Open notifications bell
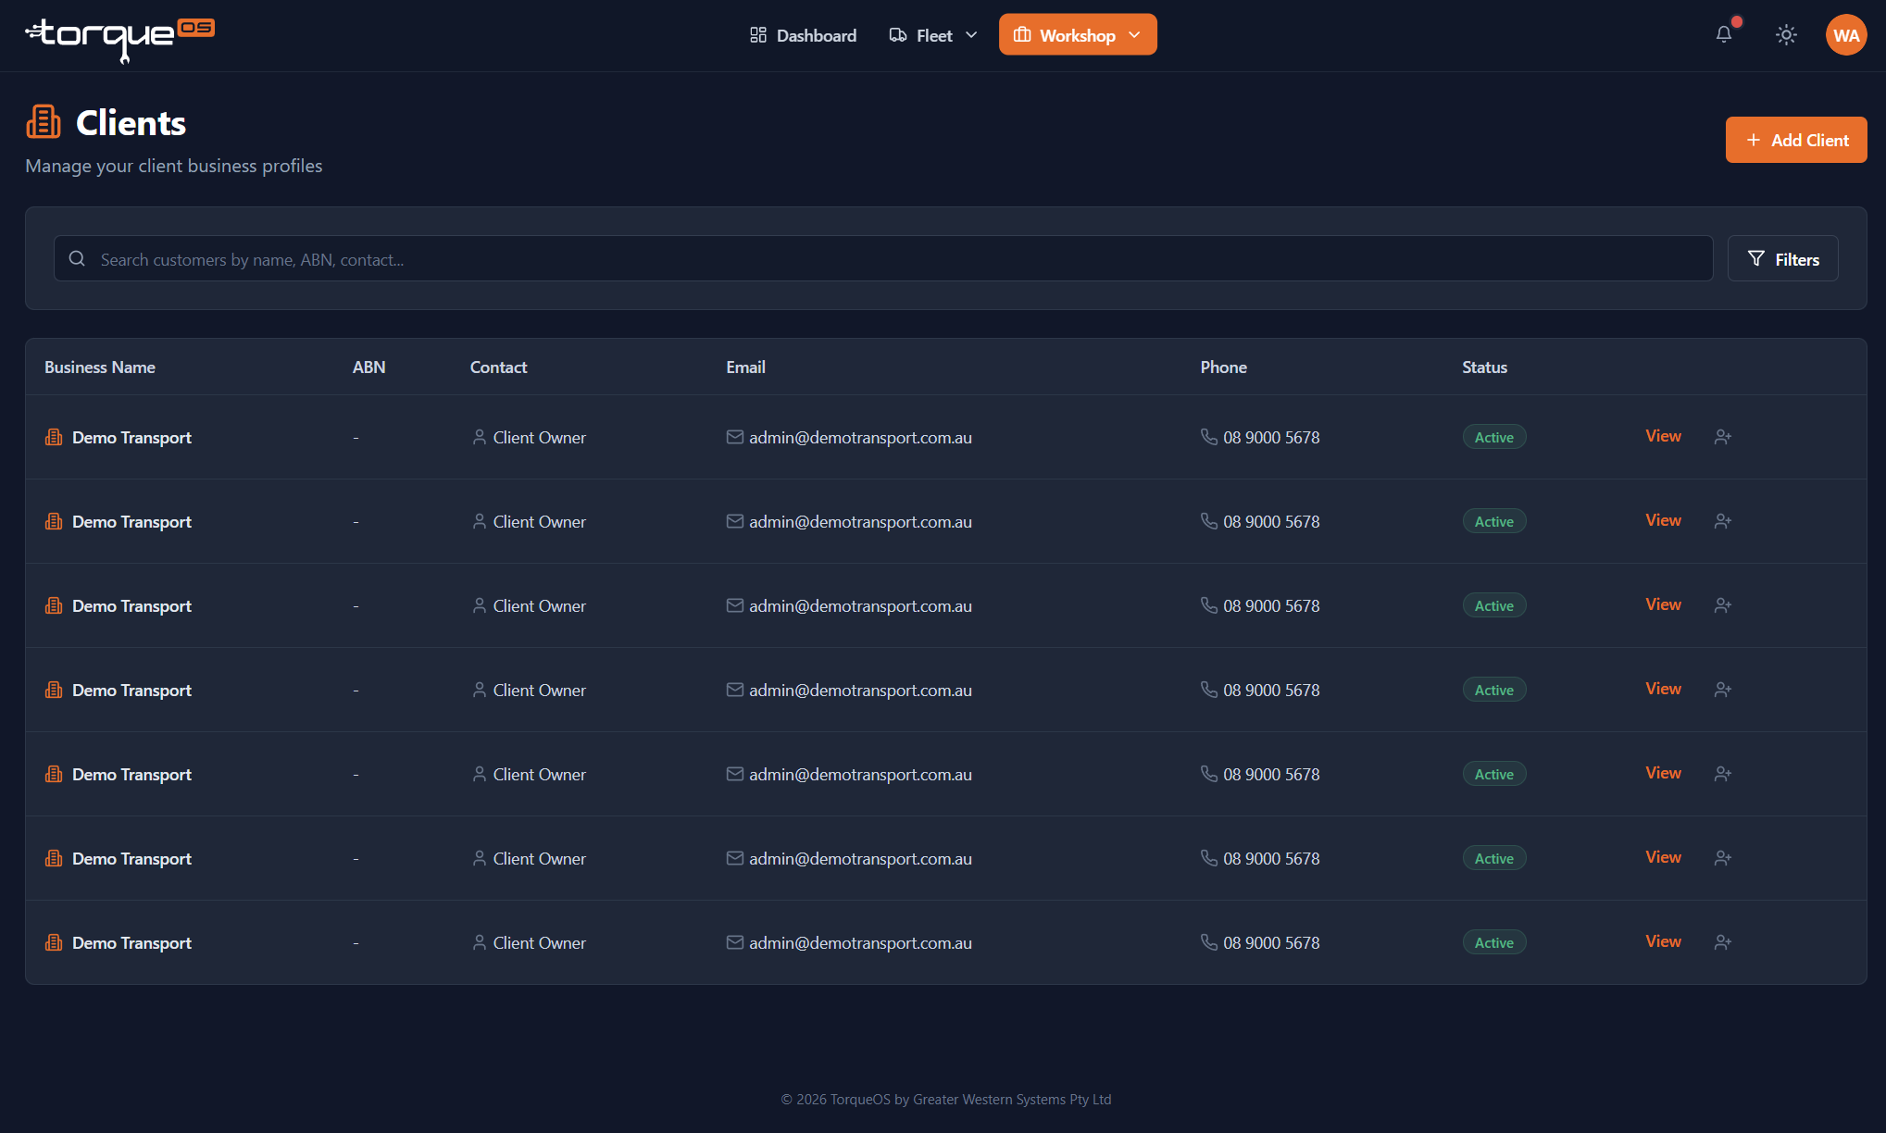 (1724, 35)
